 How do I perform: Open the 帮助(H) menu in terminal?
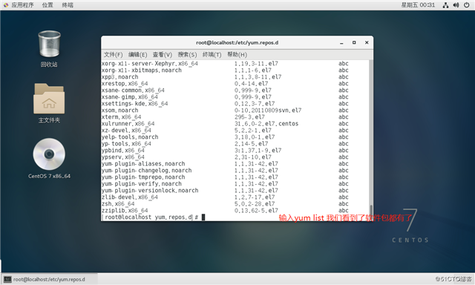tap(237, 55)
